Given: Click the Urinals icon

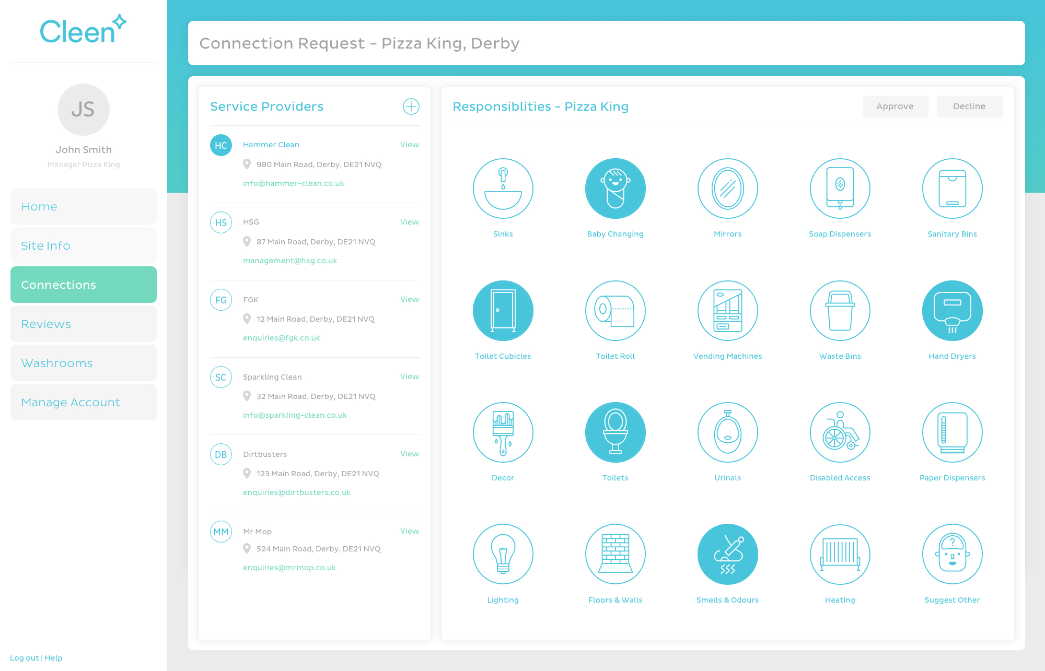Looking at the screenshot, I should click(727, 432).
